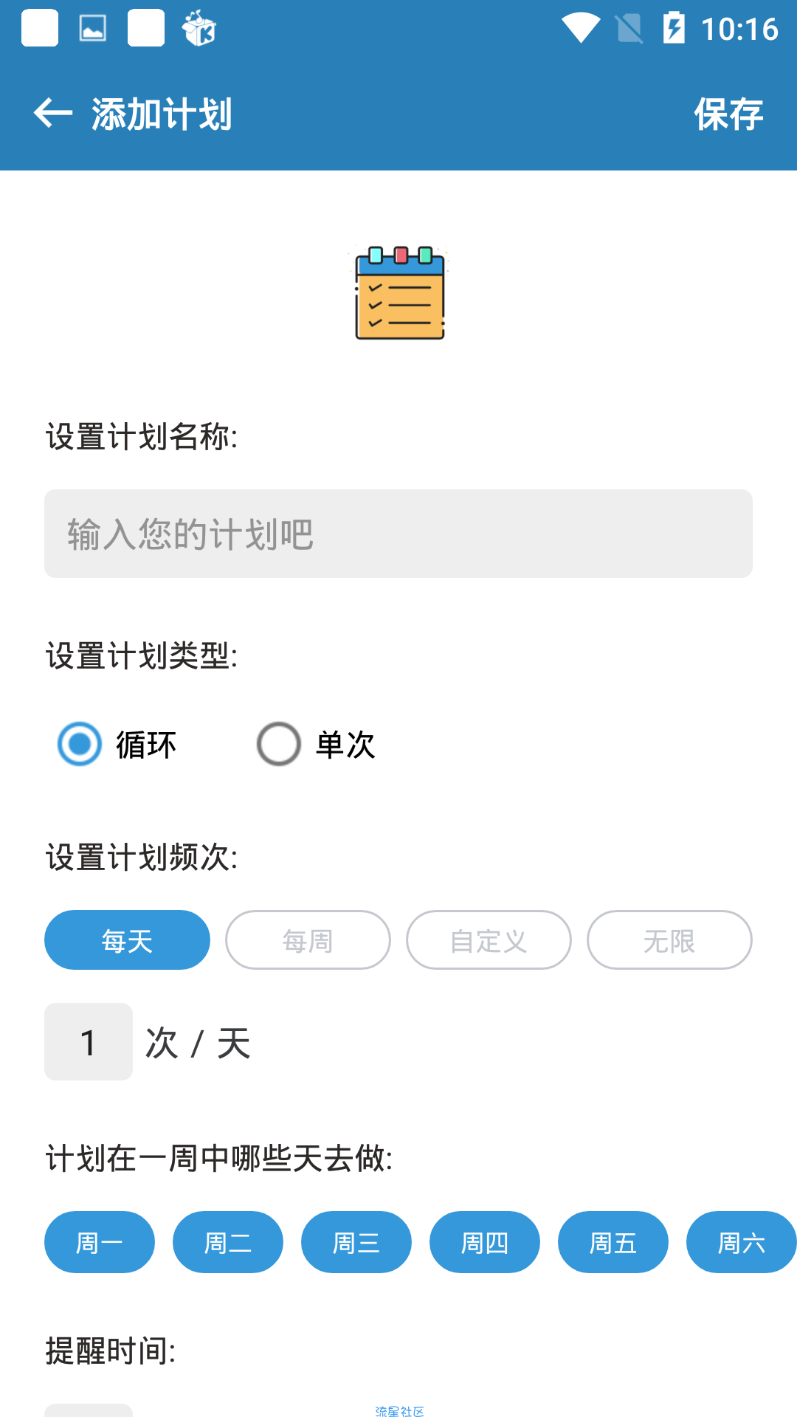797x1417 pixels.
Task: Go back using the arrow icon
Action: (53, 113)
